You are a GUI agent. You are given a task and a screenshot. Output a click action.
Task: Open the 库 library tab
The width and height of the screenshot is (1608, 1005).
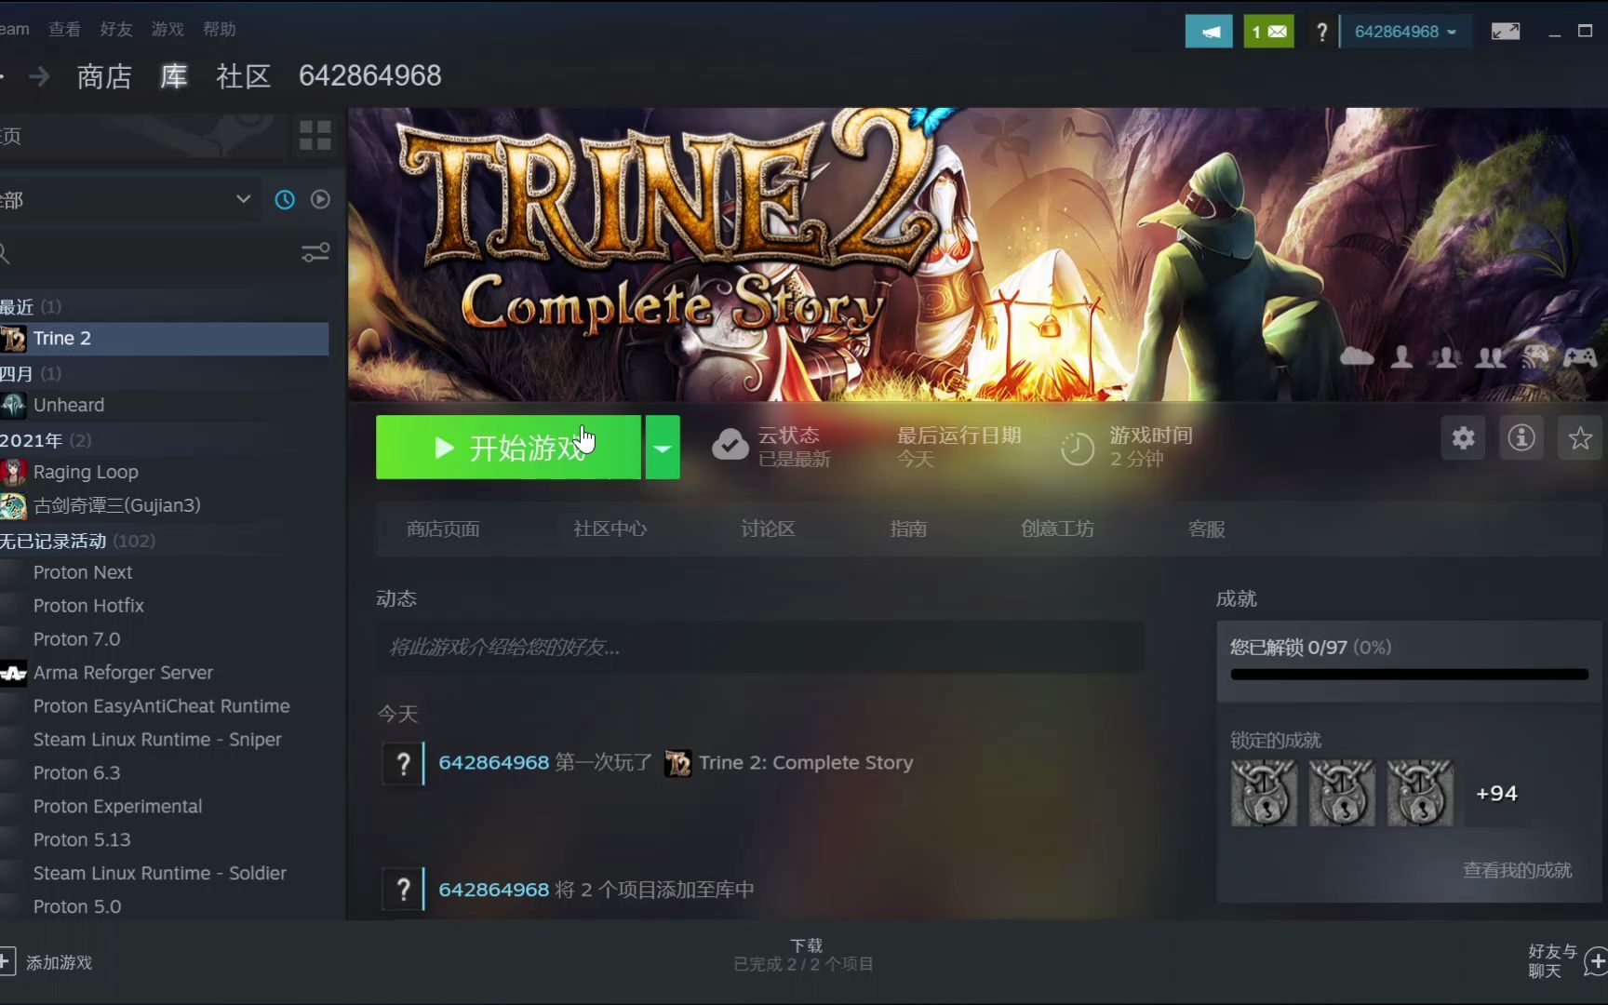[174, 76]
